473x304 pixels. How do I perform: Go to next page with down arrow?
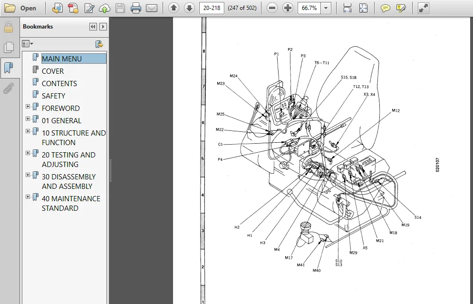(x=189, y=8)
